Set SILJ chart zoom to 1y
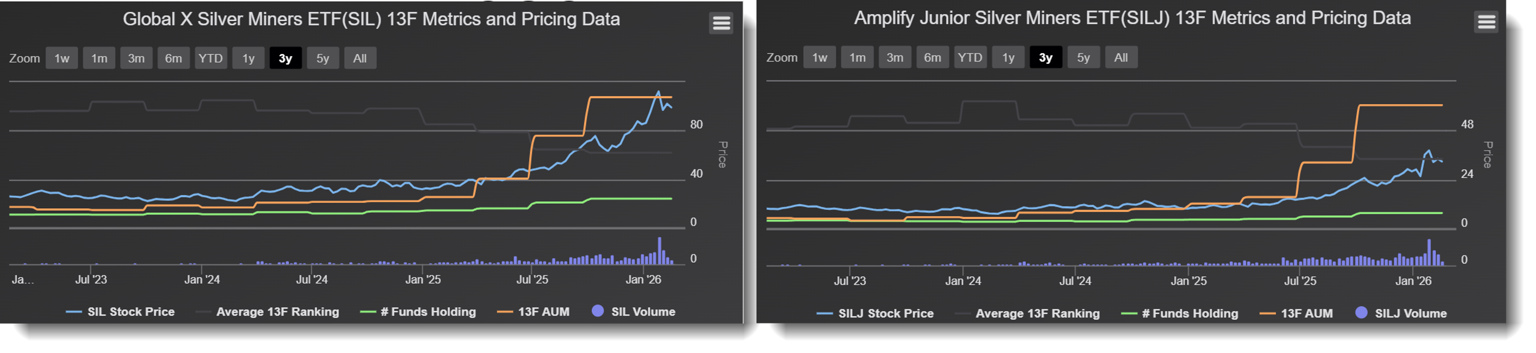The image size is (1536, 353). (1008, 58)
